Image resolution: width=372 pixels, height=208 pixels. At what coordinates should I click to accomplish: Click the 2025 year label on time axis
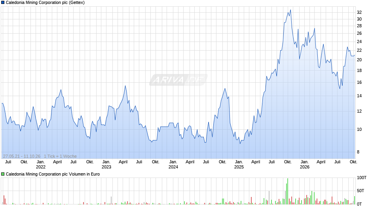pos(239,167)
